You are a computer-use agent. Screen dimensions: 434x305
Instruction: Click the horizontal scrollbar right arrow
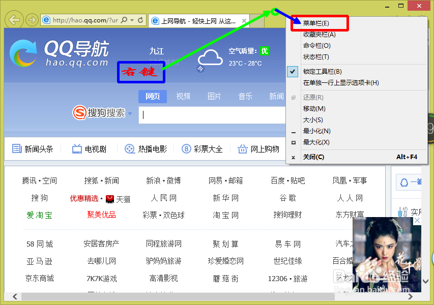coord(410,296)
